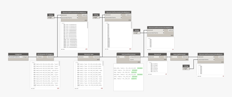
Task: Click parameterName input of leftmost GetParameterValueByName node
Action: [70, 18]
